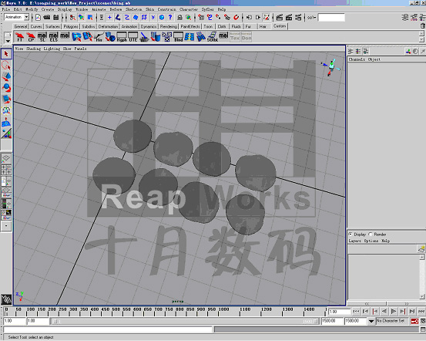The image size is (426, 341).
Task: Click the Don shelf button
Action: (247, 37)
